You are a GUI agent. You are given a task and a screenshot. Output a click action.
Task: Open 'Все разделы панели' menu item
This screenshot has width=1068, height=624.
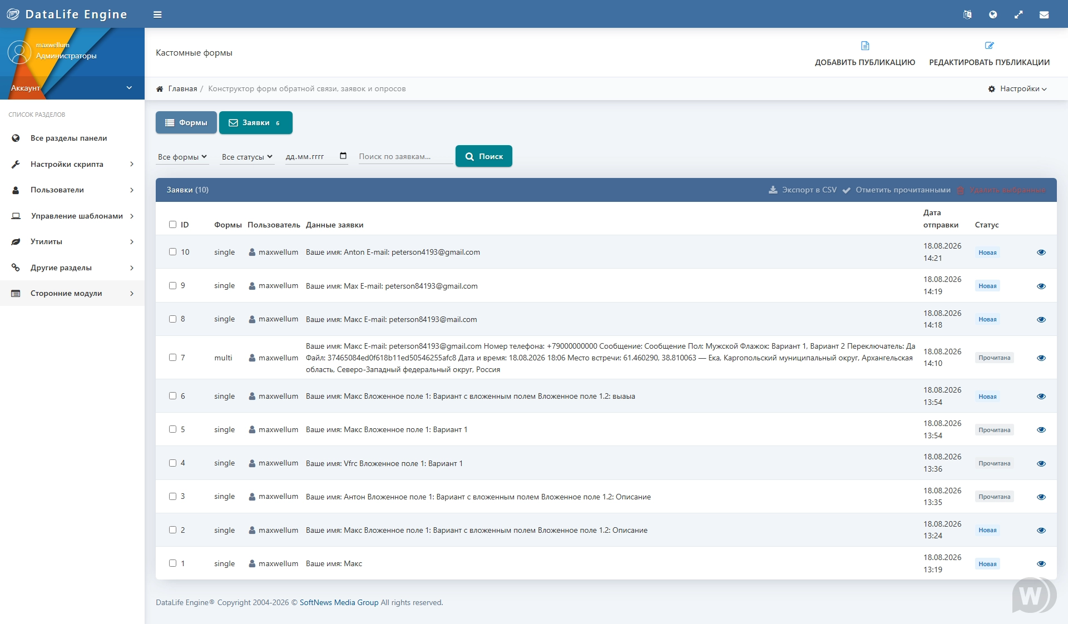[72, 138]
